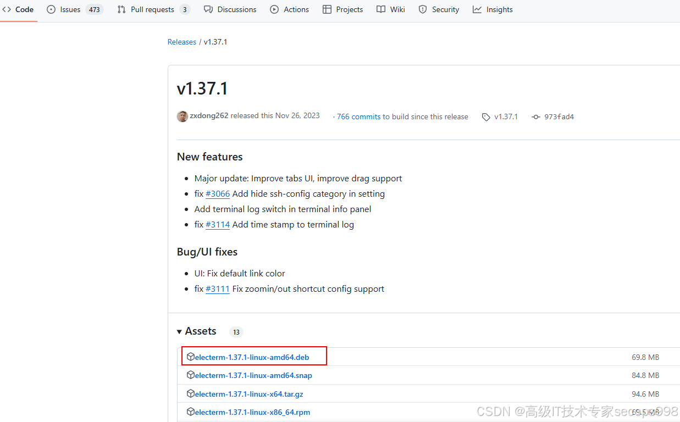Click the package icon for the .snap asset
This screenshot has height=422, width=680.
(x=191, y=375)
